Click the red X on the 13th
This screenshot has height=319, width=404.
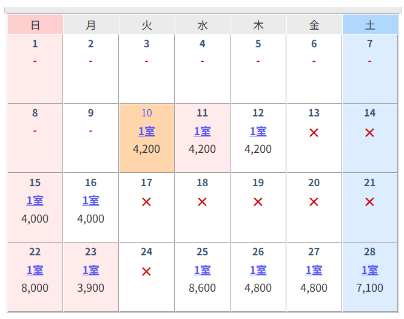click(314, 133)
